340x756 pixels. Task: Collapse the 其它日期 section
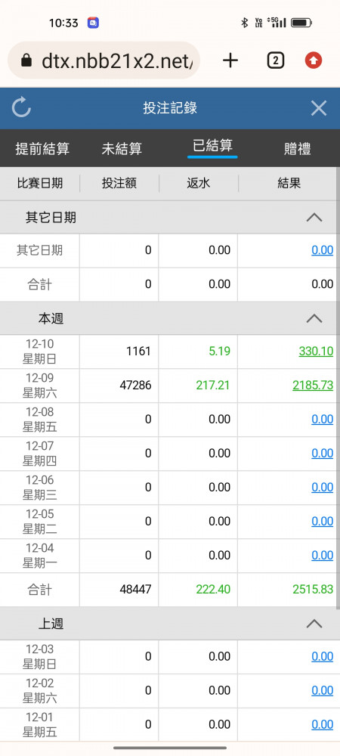(x=314, y=218)
